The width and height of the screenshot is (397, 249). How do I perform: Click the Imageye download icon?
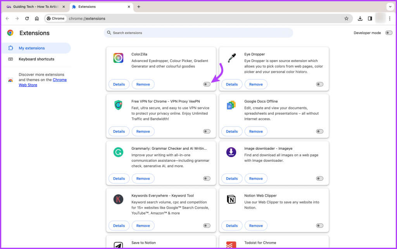pyautogui.click(x=231, y=152)
